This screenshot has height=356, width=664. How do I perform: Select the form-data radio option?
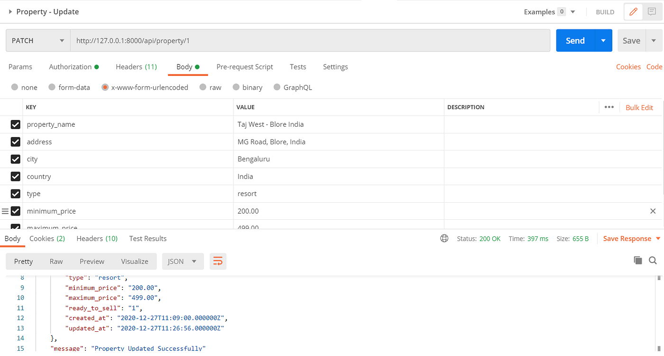tap(69, 87)
